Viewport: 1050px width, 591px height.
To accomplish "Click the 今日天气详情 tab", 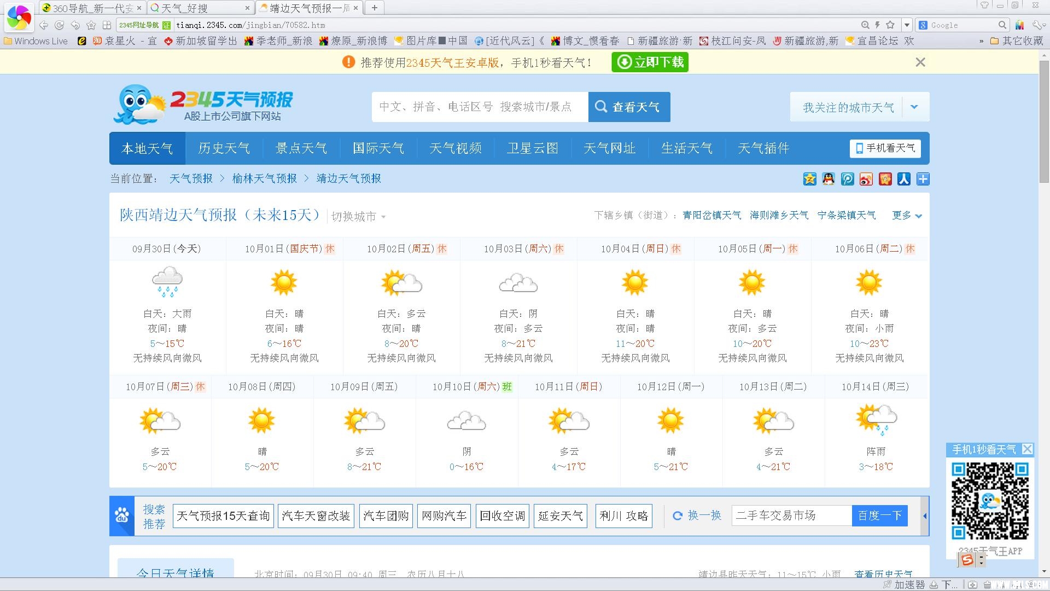I will [x=176, y=569].
